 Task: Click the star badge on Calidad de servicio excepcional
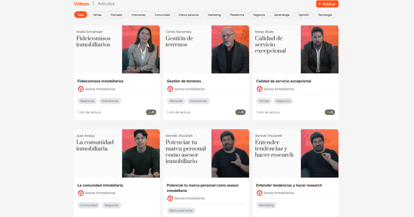click(330, 112)
